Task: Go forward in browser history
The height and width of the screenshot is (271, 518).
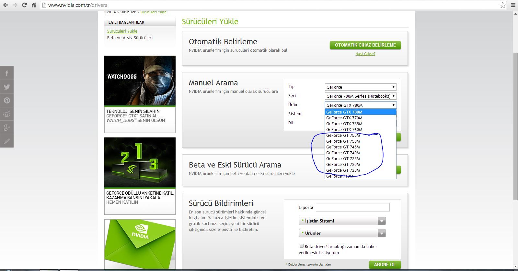Action: 15,5
